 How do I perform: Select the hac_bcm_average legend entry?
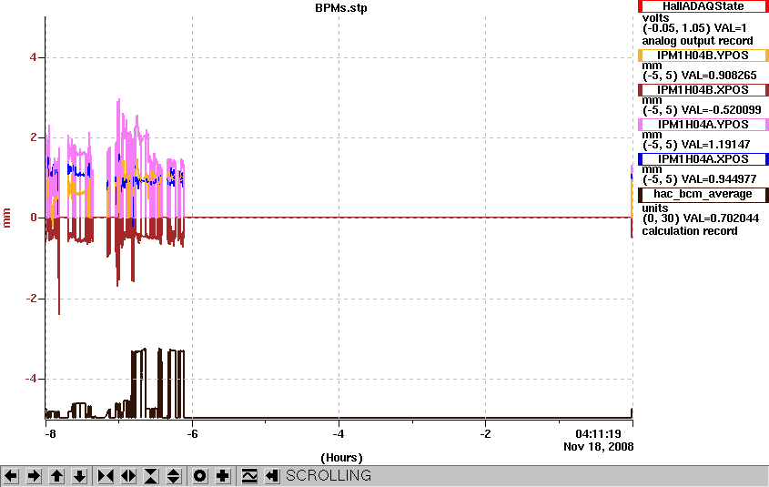[703, 194]
